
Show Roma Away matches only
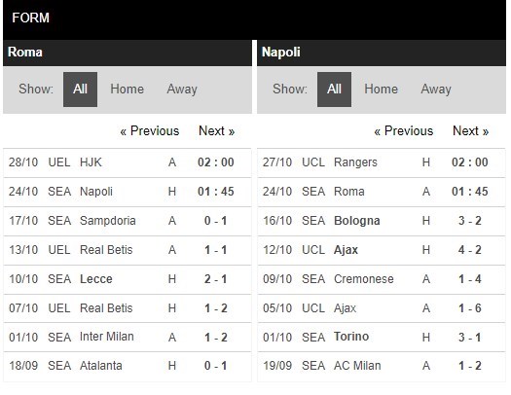point(182,90)
